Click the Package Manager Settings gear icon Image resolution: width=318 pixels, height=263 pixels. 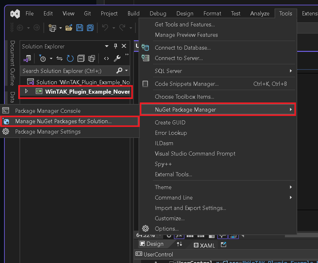coord(6,132)
